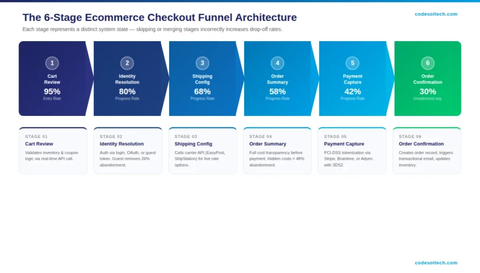This screenshot has height=273, width=480.
Task: Click the number 6 badge on Order Confirmation
Action: point(427,63)
